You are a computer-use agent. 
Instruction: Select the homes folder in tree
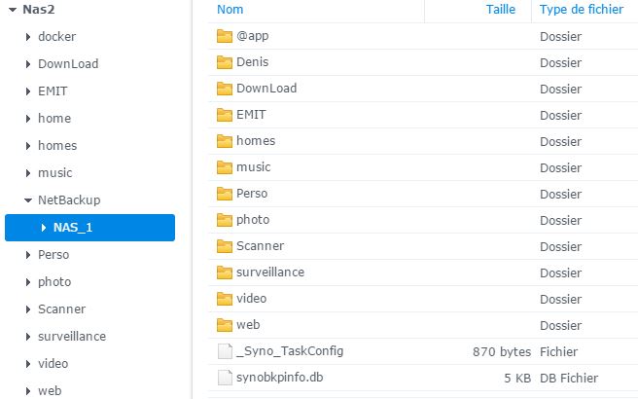(57, 146)
